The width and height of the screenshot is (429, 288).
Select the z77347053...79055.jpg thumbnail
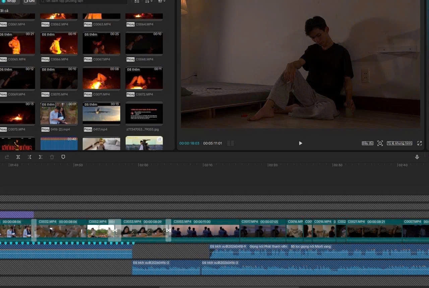click(x=144, y=113)
